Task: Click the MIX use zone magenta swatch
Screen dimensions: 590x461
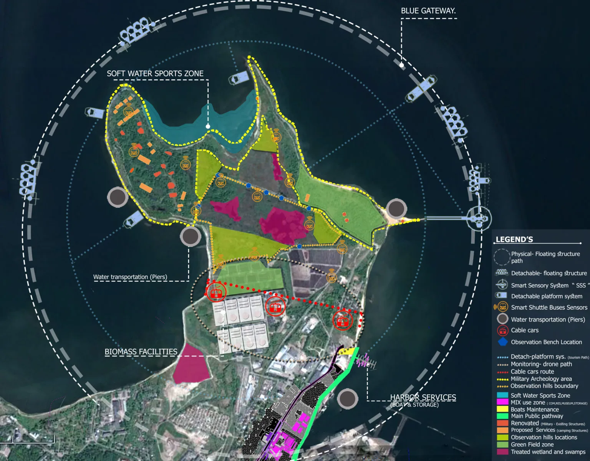Action: [502, 402]
